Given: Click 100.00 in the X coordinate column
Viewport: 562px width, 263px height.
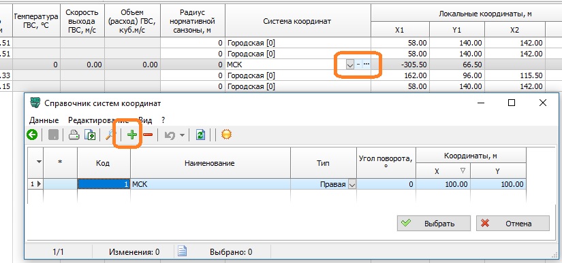Looking at the screenshot, I should (443, 184).
